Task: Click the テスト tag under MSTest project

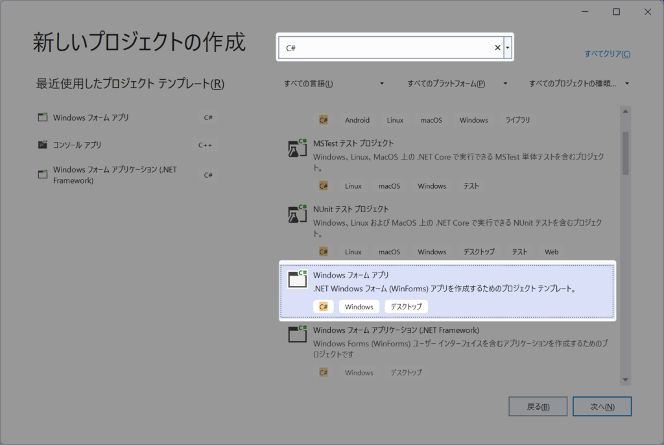Action: click(471, 186)
